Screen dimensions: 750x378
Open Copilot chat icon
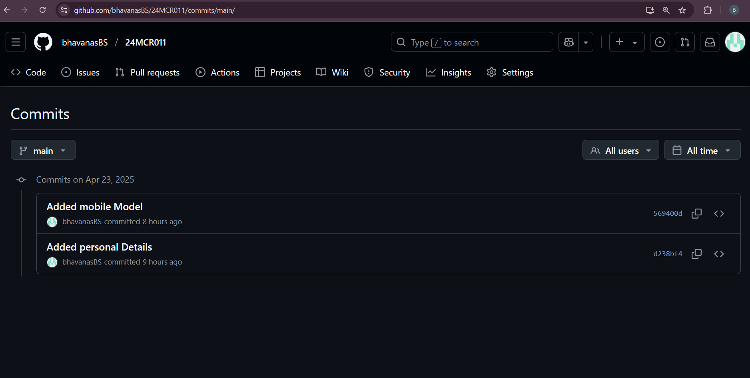pyautogui.click(x=568, y=42)
